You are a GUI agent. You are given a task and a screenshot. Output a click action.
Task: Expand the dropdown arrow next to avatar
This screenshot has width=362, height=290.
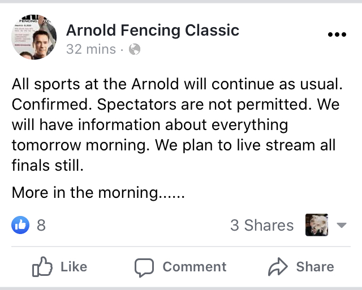point(341,226)
